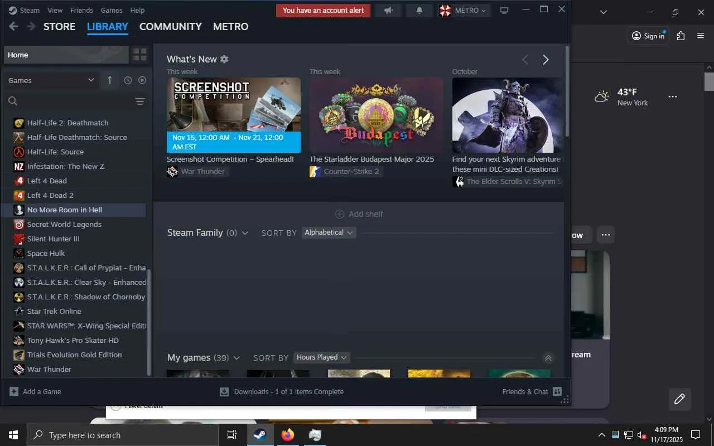Go to the COMMUNITY tab
The image size is (714, 446).
click(170, 26)
